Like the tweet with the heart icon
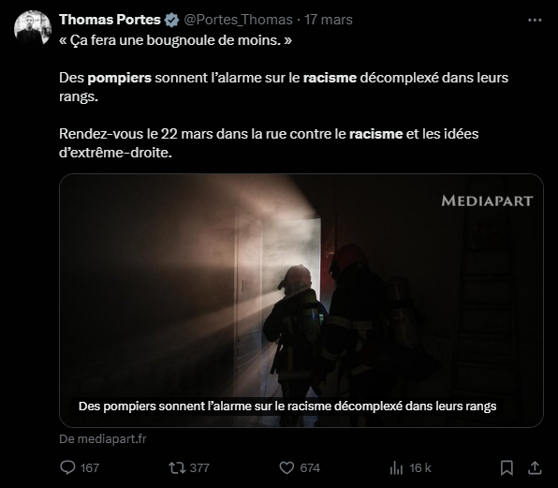The width and height of the screenshot is (558, 488). [x=286, y=467]
